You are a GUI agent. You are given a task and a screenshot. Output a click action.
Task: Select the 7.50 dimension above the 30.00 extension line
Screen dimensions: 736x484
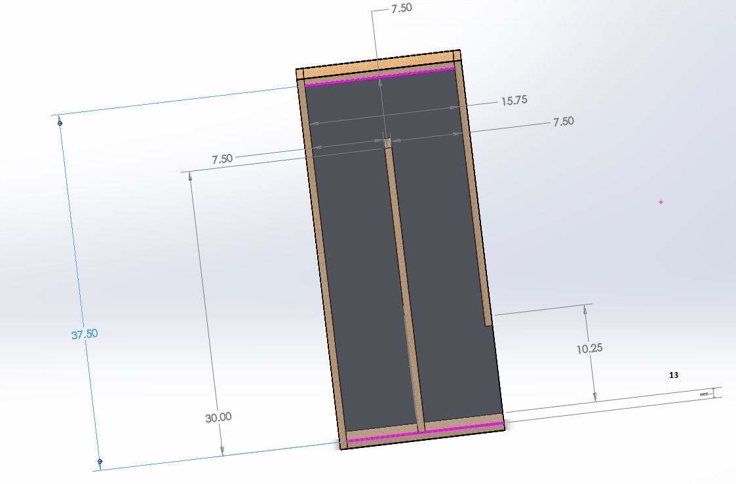click(x=222, y=159)
